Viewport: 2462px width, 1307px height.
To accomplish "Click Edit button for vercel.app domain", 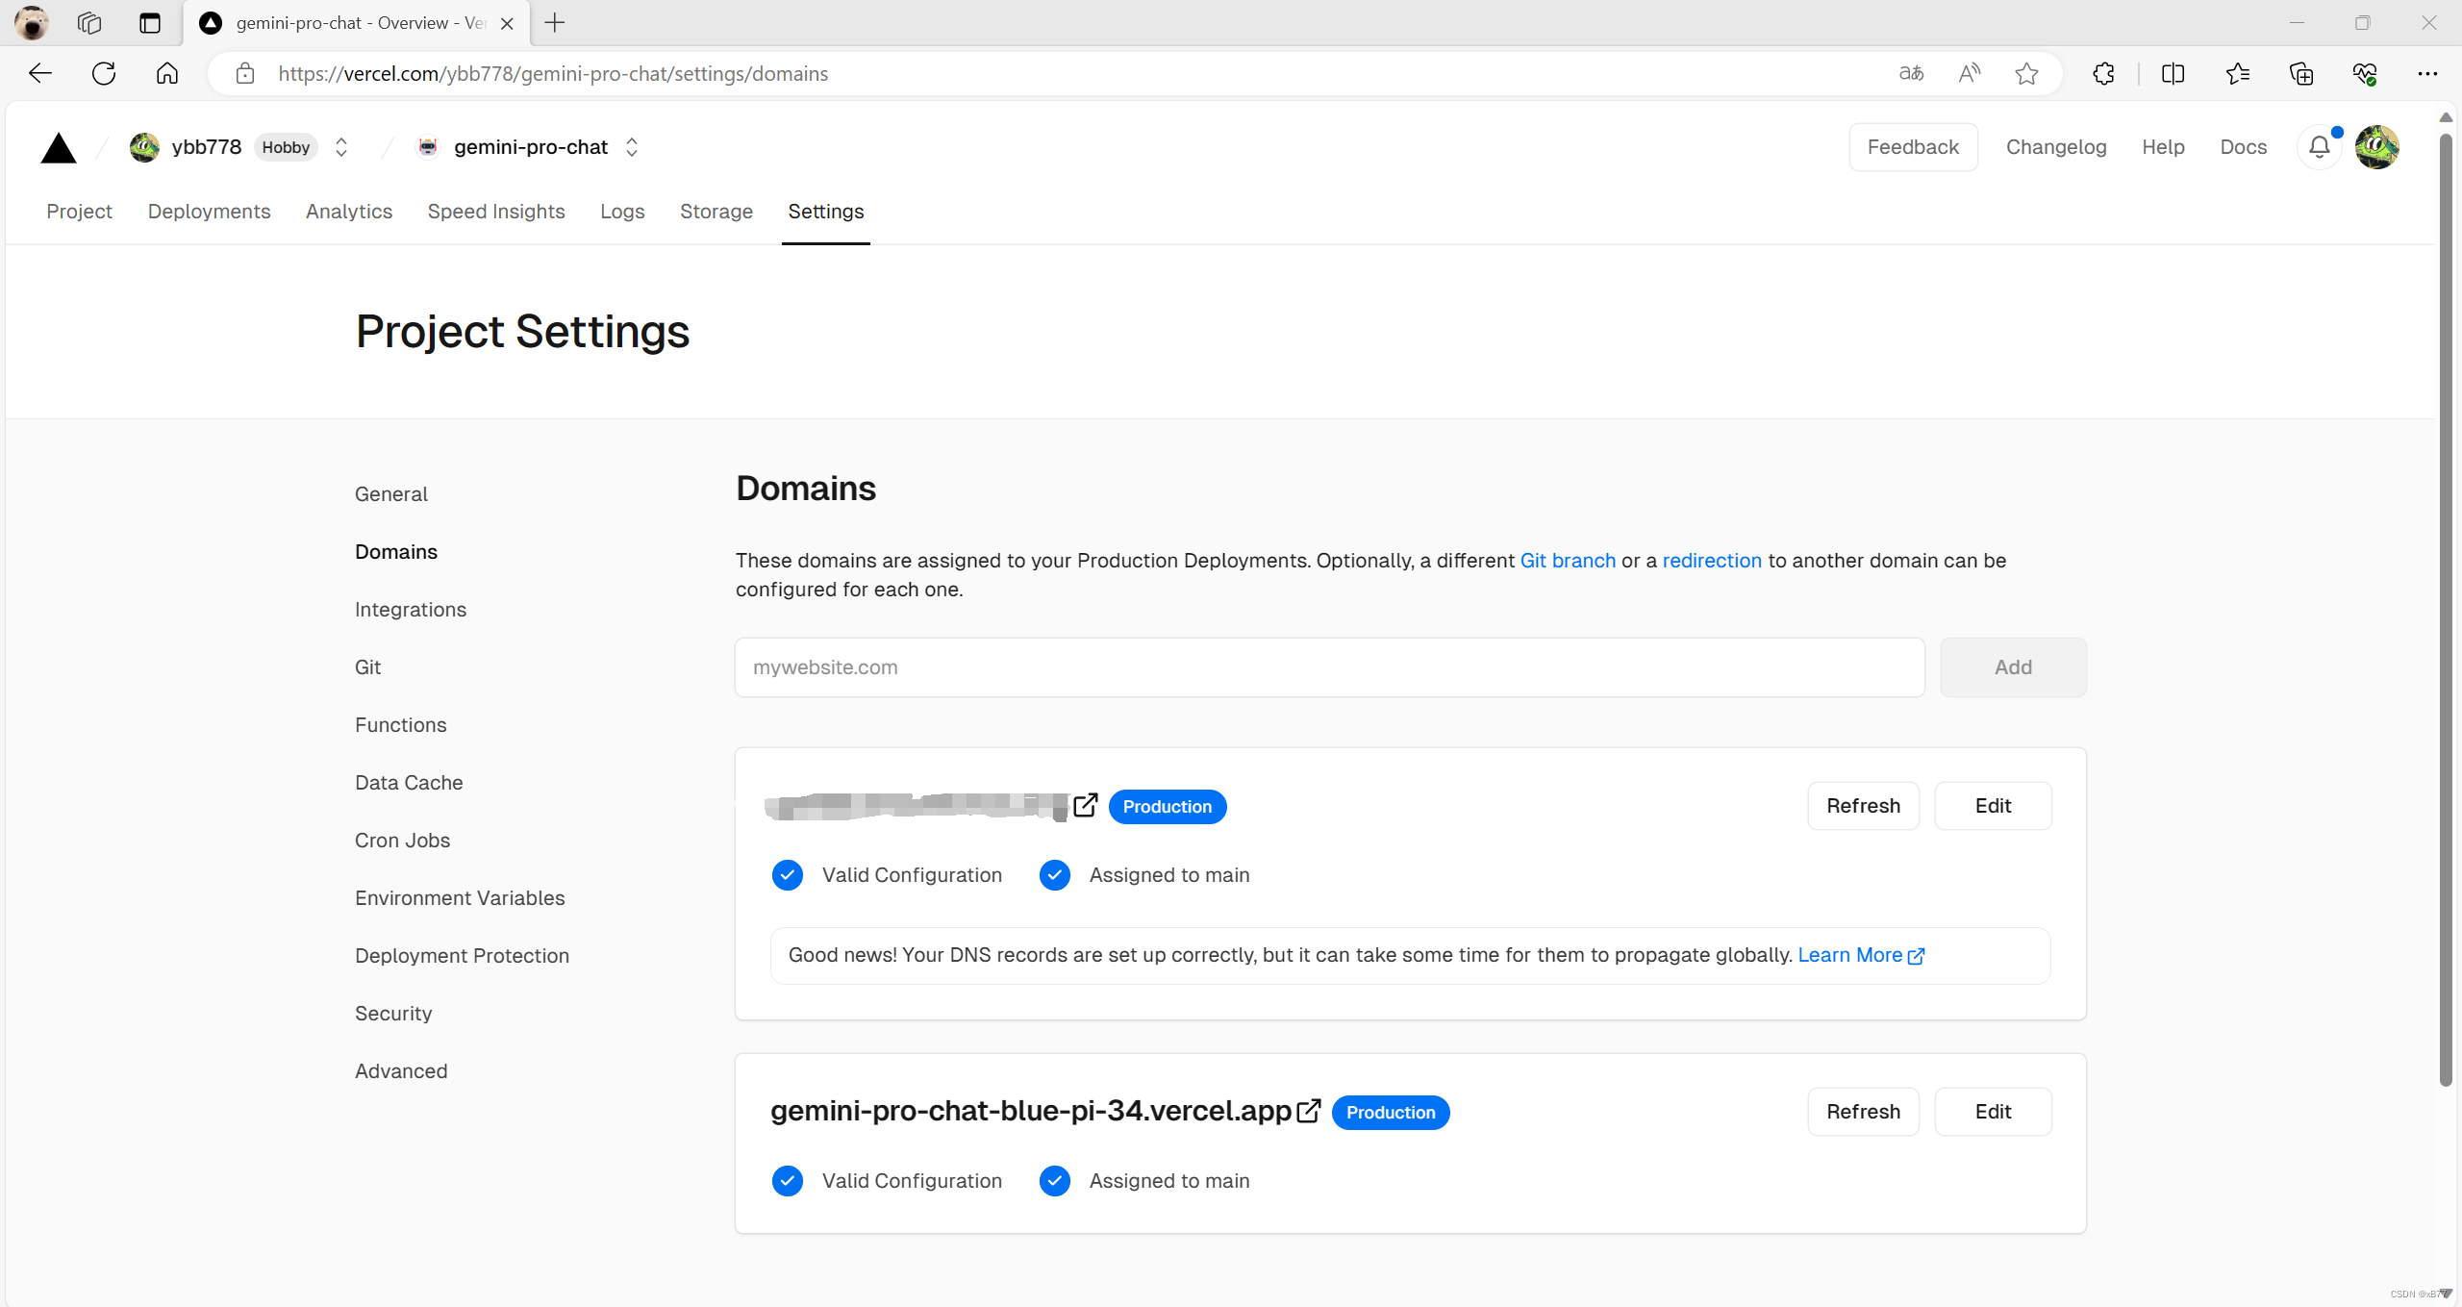I will click(1993, 1112).
